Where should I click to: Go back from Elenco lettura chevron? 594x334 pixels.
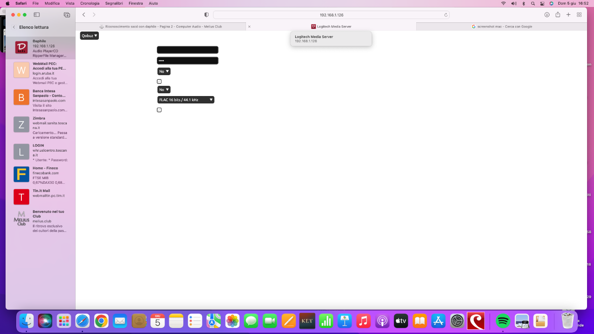click(x=14, y=27)
